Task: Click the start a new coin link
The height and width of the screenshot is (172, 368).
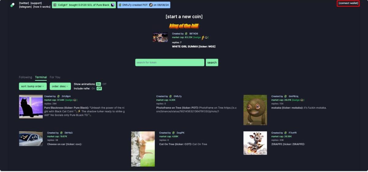Action: 184,16
